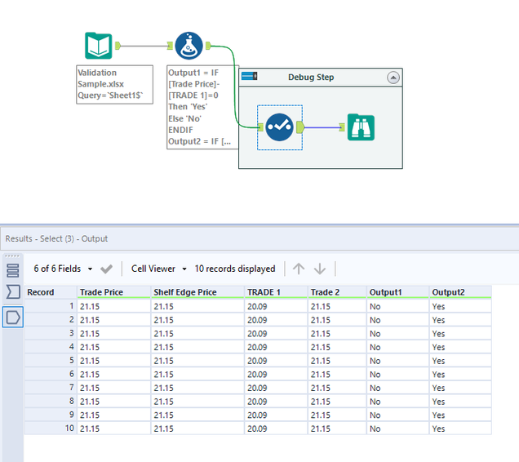Select the Select tool checkmark icon
This screenshot has width=519, height=462.
coord(280,127)
